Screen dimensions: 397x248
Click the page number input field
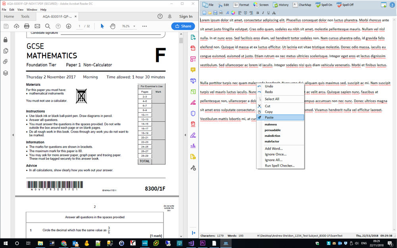click(x=79, y=26)
